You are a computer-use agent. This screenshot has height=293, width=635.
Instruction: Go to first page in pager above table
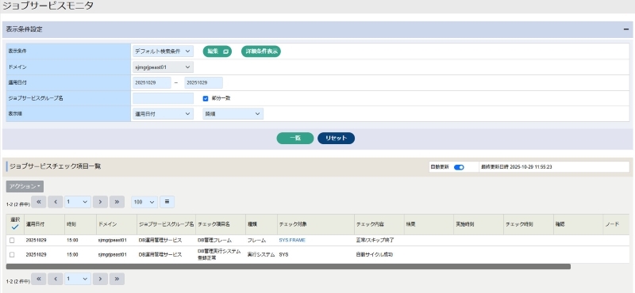click(39, 202)
